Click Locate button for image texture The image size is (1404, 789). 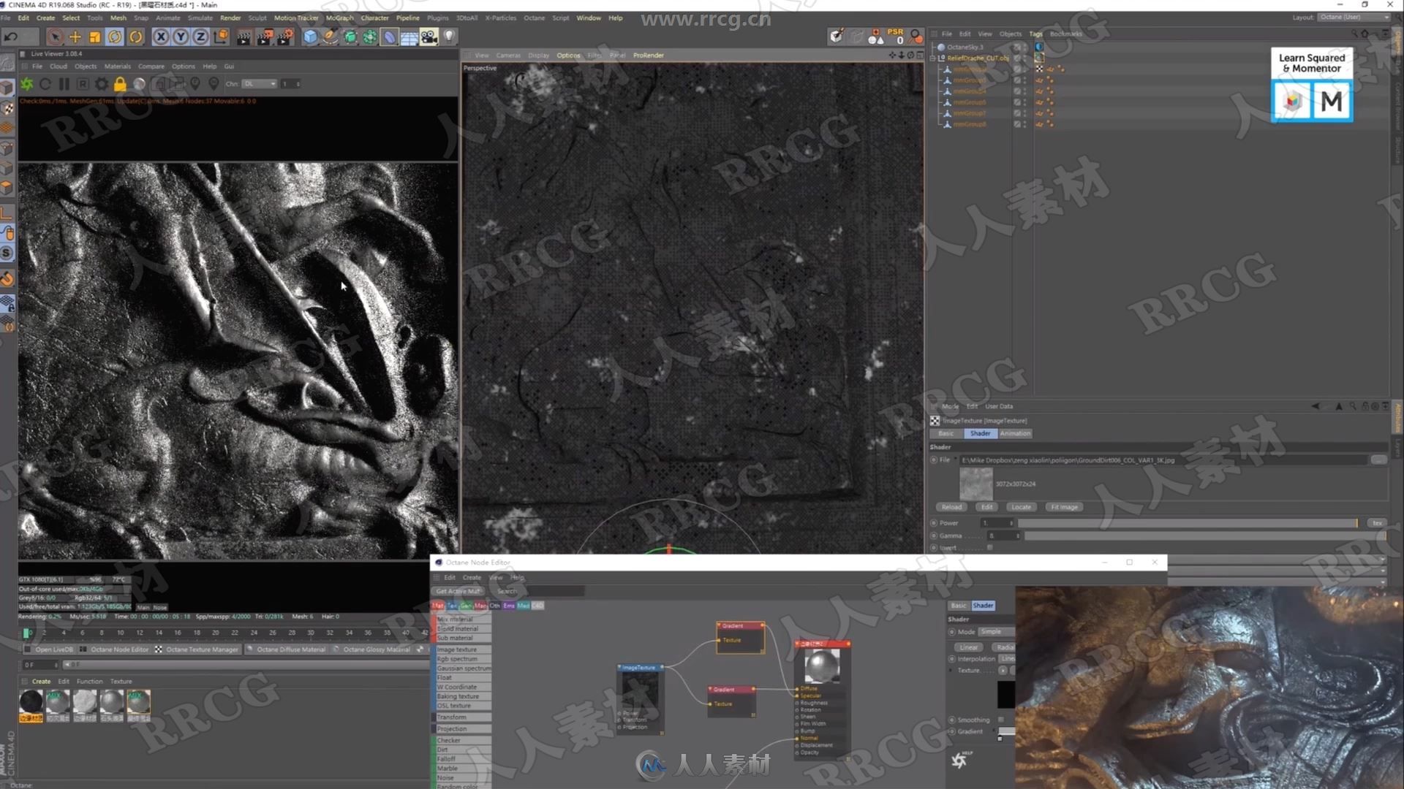[1021, 507]
